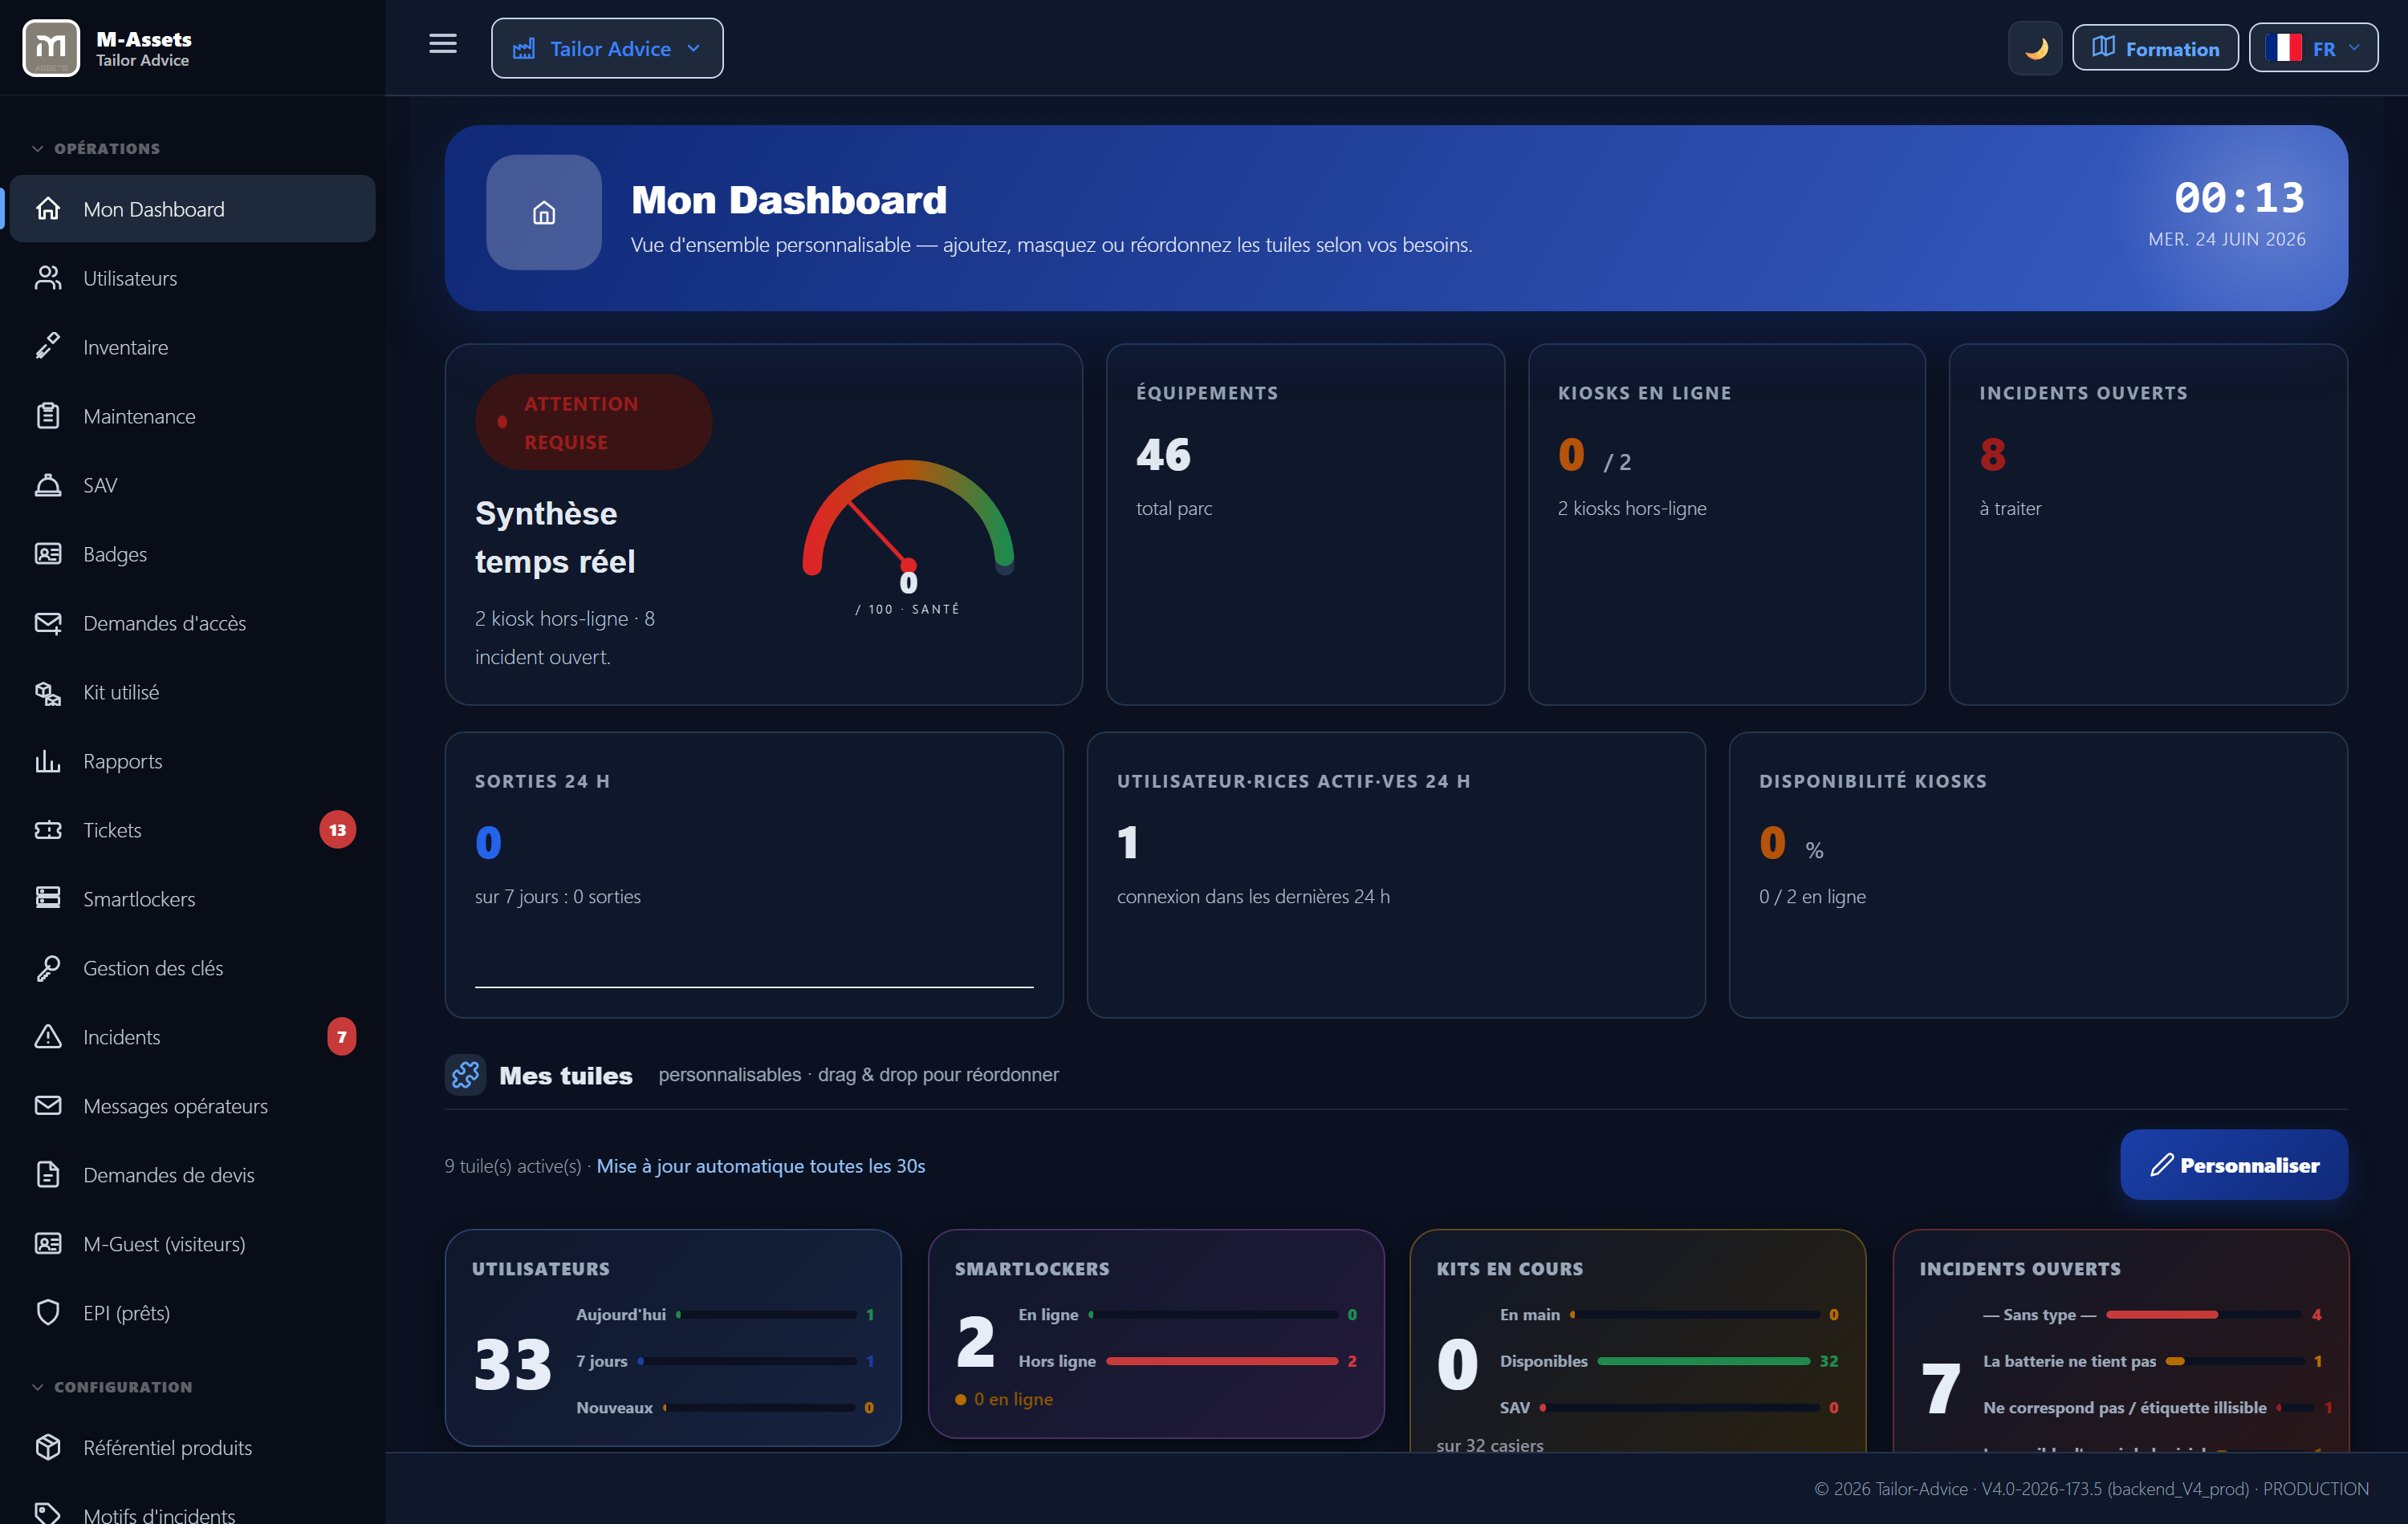Click the dashboard header home icon tile
This screenshot has width=2408, height=1524.
pos(544,212)
